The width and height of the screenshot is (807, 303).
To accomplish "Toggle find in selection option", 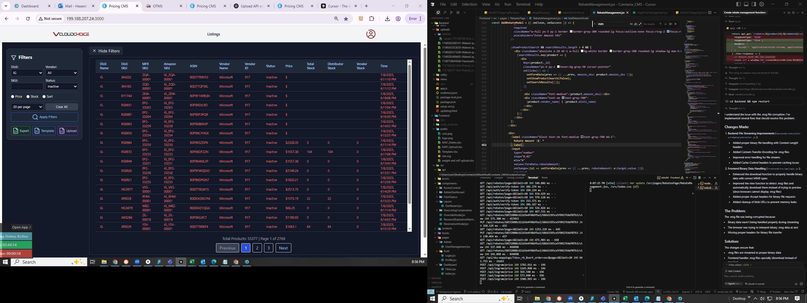I will (x=671, y=24).
